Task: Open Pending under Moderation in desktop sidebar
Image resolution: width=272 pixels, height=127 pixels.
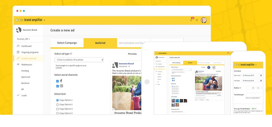Action: click(25, 71)
